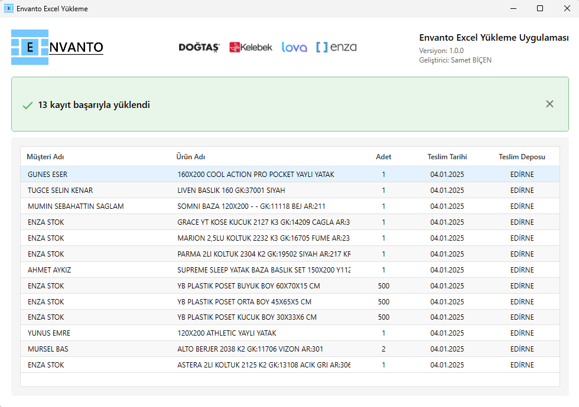Click the Doğtaş brand logo

point(199,47)
